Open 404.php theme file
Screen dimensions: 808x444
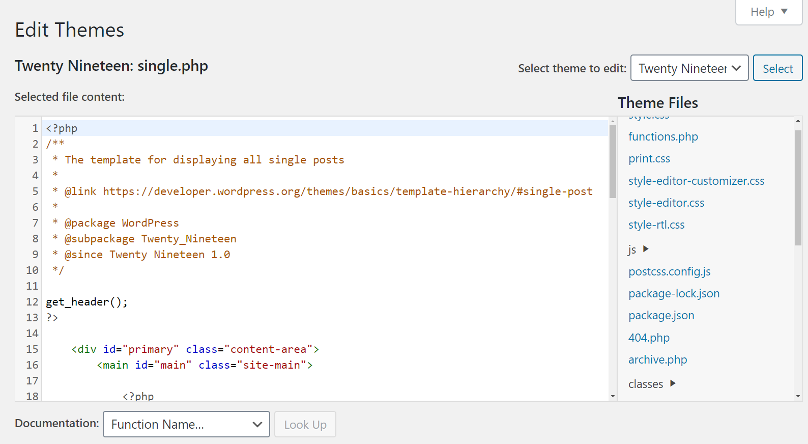tap(649, 338)
